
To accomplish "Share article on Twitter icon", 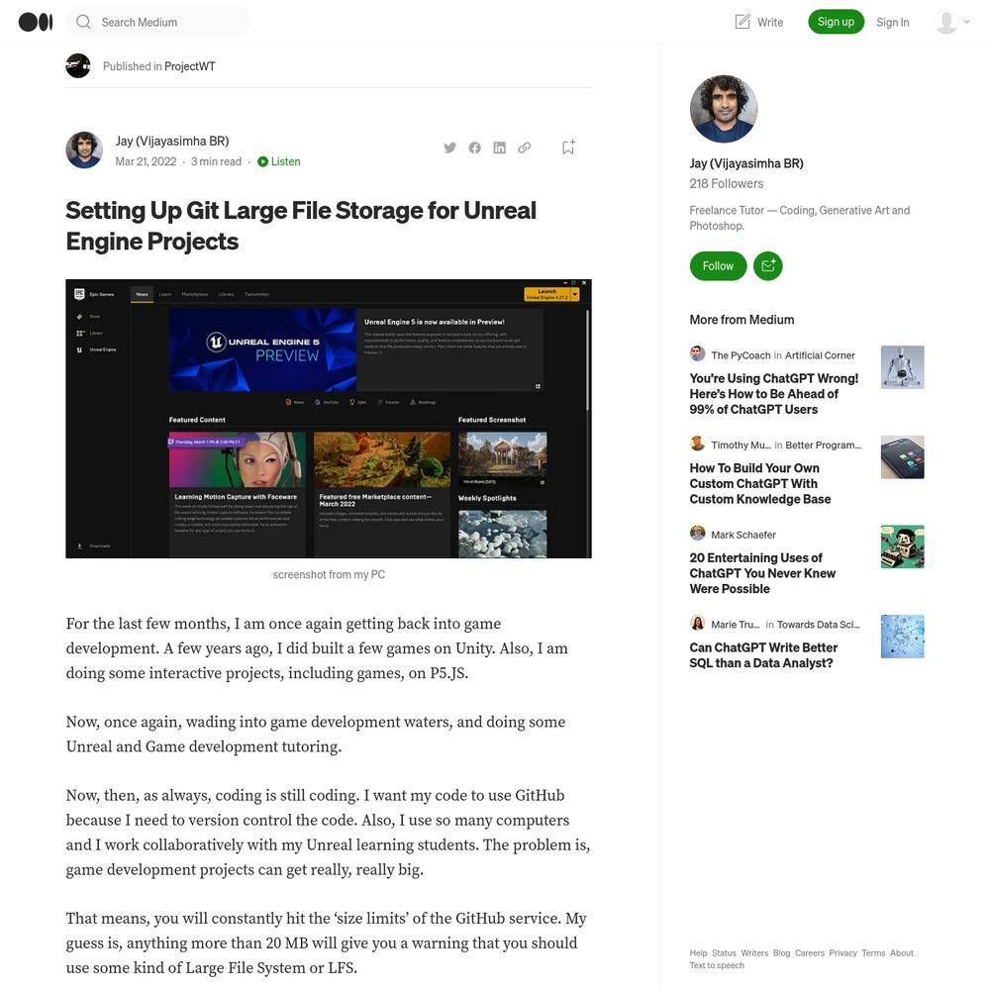I will click(449, 148).
